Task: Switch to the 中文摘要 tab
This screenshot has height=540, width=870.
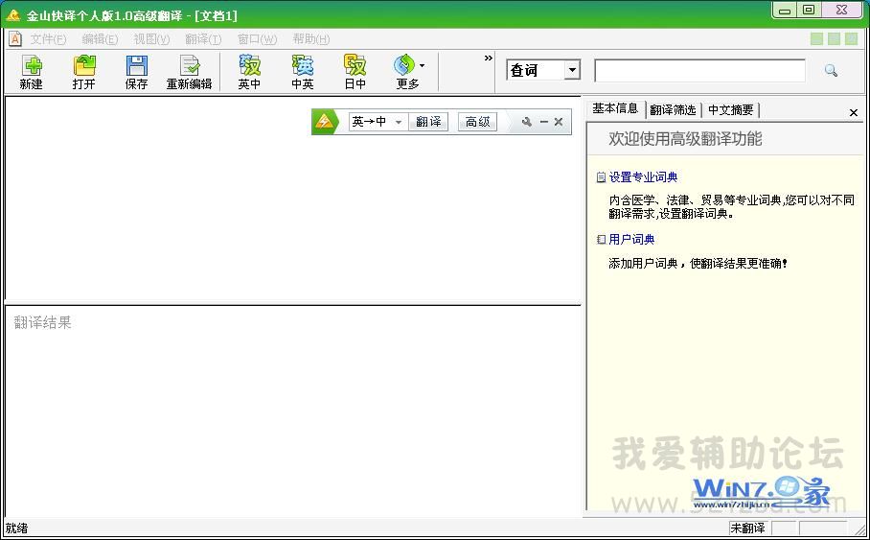Action: click(731, 110)
